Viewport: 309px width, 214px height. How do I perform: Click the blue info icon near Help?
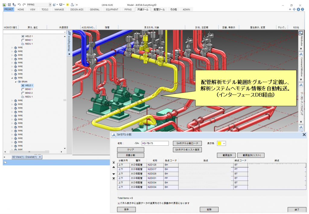click(298, 9)
